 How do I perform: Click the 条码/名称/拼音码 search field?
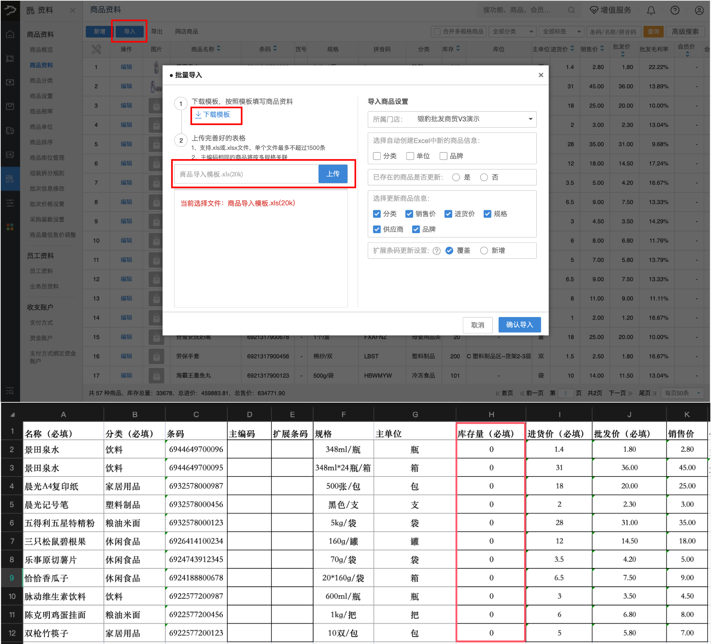[x=613, y=32]
